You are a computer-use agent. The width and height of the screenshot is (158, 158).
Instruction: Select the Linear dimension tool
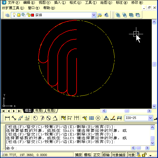(7, 118)
